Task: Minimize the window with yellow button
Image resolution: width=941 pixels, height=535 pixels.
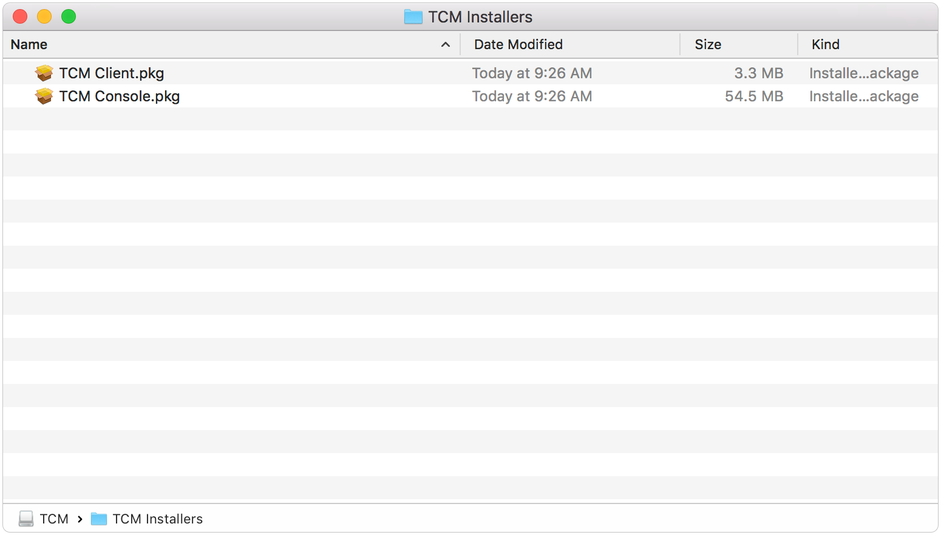Action: (x=44, y=16)
